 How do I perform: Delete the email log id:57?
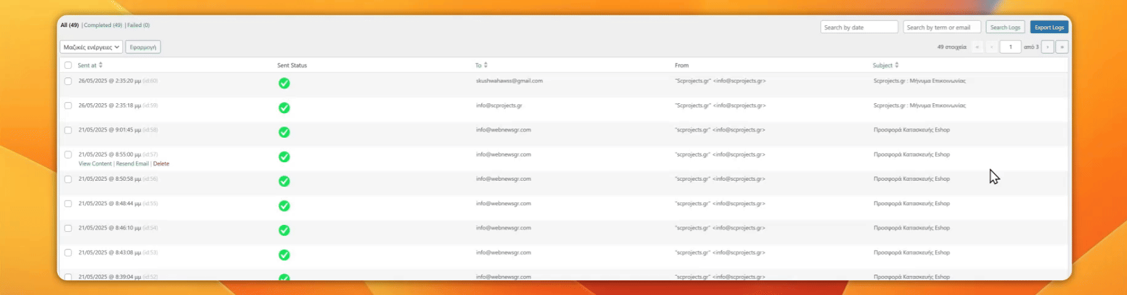tap(161, 164)
